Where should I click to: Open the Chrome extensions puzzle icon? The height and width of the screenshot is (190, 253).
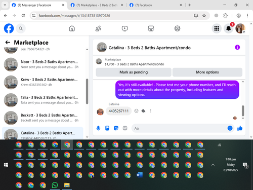[x=226, y=16]
